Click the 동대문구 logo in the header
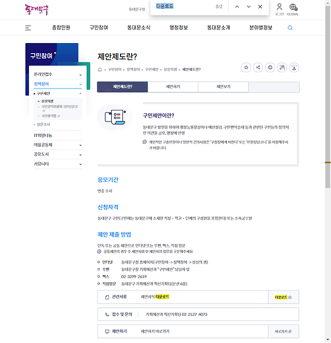The height and width of the screenshot is (343, 331). click(37, 9)
